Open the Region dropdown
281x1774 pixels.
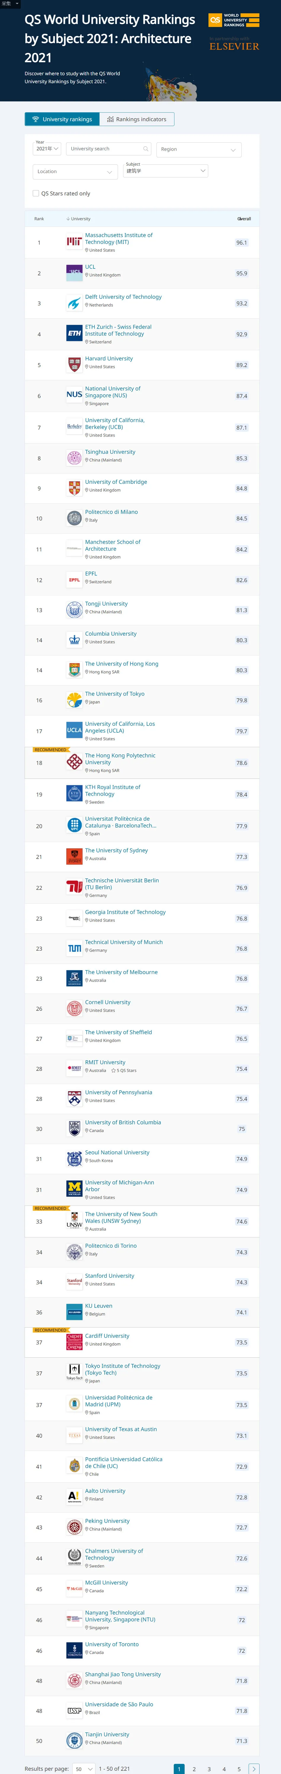click(198, 149)
